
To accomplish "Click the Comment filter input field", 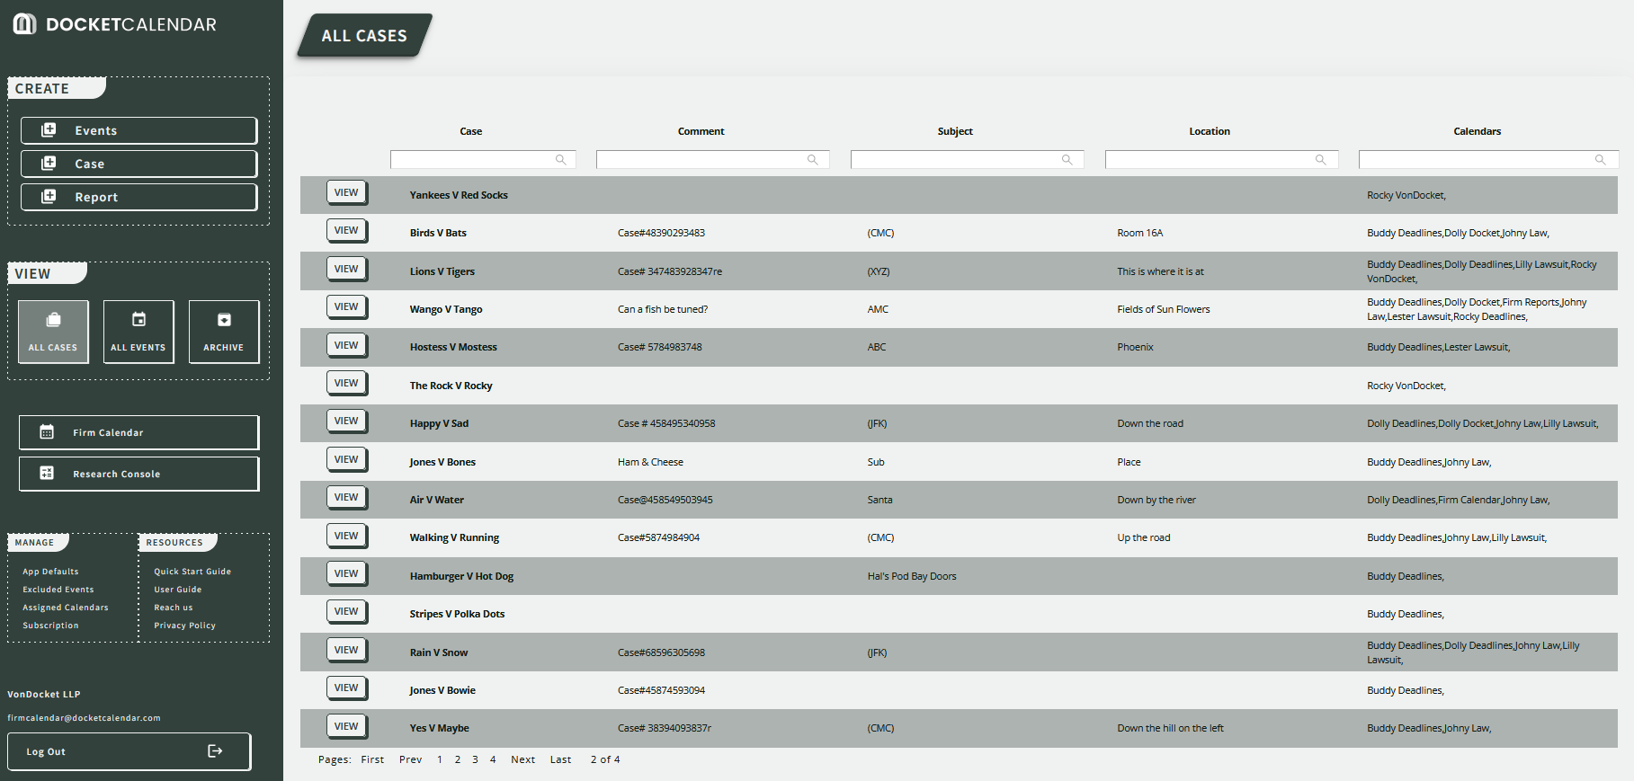I will tap(701, 160).
